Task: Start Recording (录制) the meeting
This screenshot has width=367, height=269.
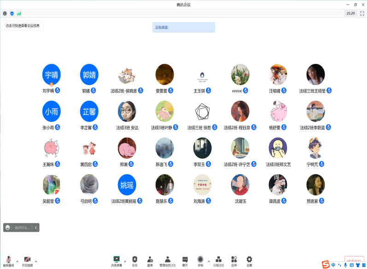Action: pos(200,261)
